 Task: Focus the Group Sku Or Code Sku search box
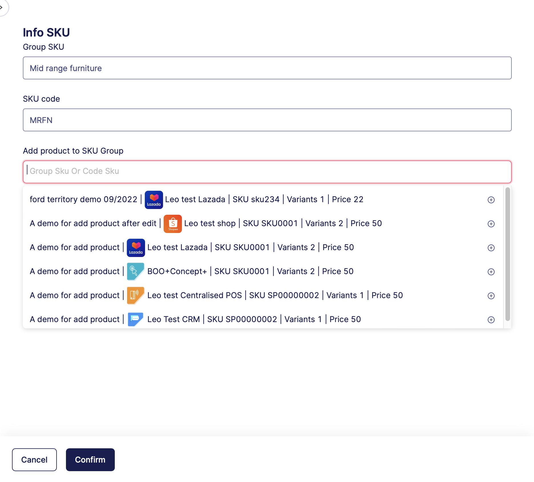coord(267,172)
